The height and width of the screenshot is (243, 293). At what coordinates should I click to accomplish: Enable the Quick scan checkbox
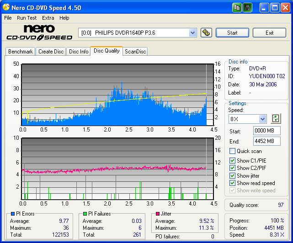(232, 151)
